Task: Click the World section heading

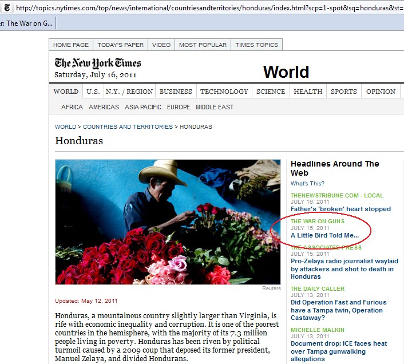Action: (286, 72)
